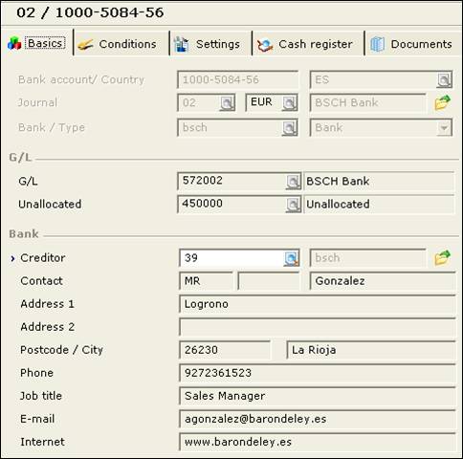Image resolution: width=463 pixels, height=459 pixels.
Task: Switch to the Conditions tab
Action: coord(118,44)
